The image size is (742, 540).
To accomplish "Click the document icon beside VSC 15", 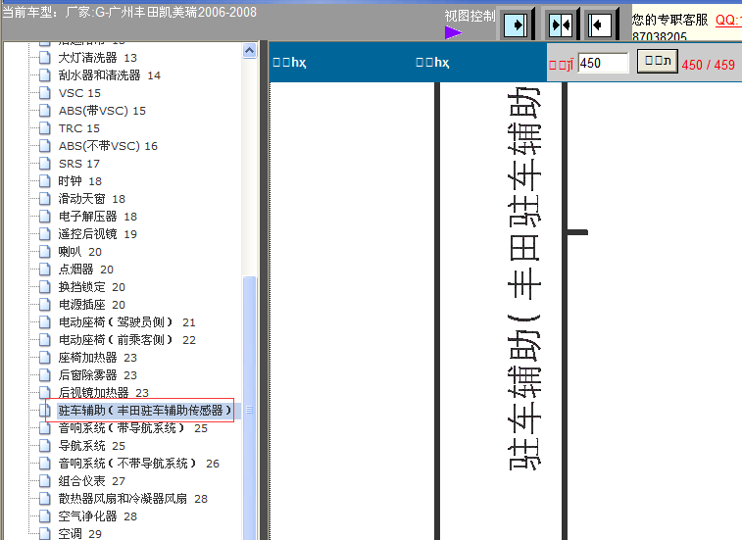I will (45, 93).
